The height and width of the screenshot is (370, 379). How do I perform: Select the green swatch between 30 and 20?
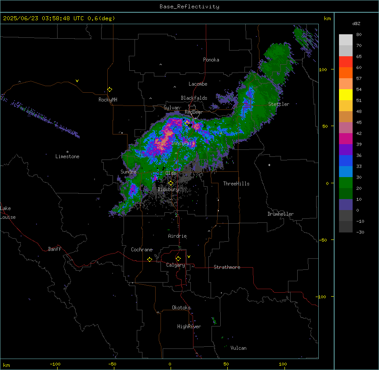(x=346, y=183)
